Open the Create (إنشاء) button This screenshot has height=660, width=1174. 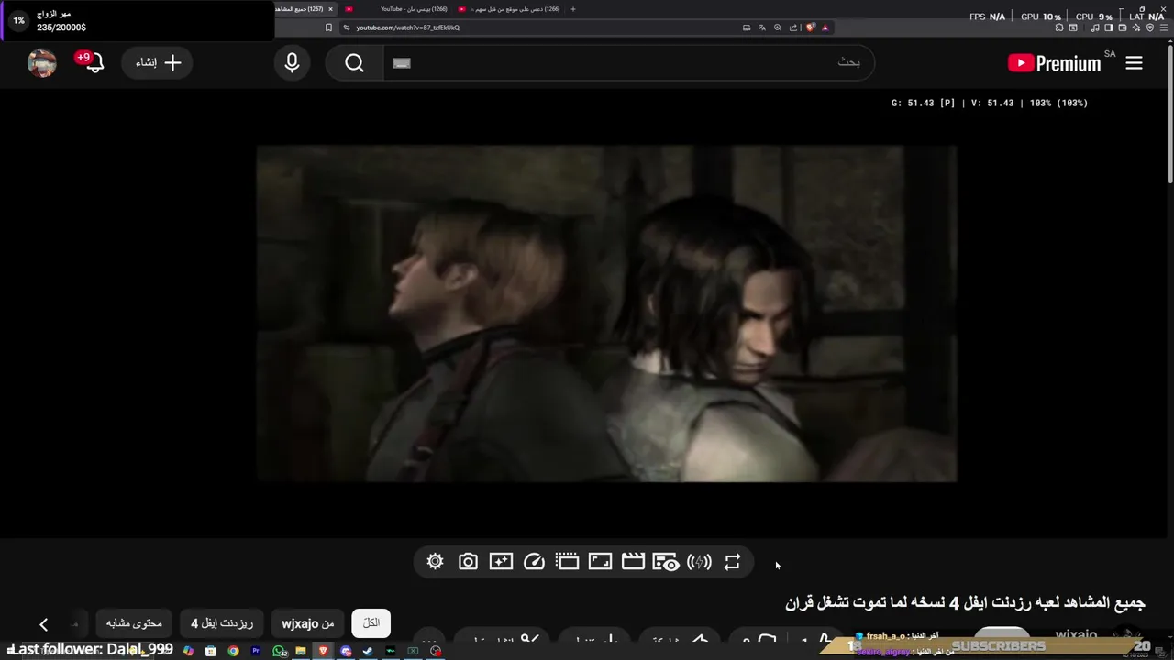(x=157, y=63)
